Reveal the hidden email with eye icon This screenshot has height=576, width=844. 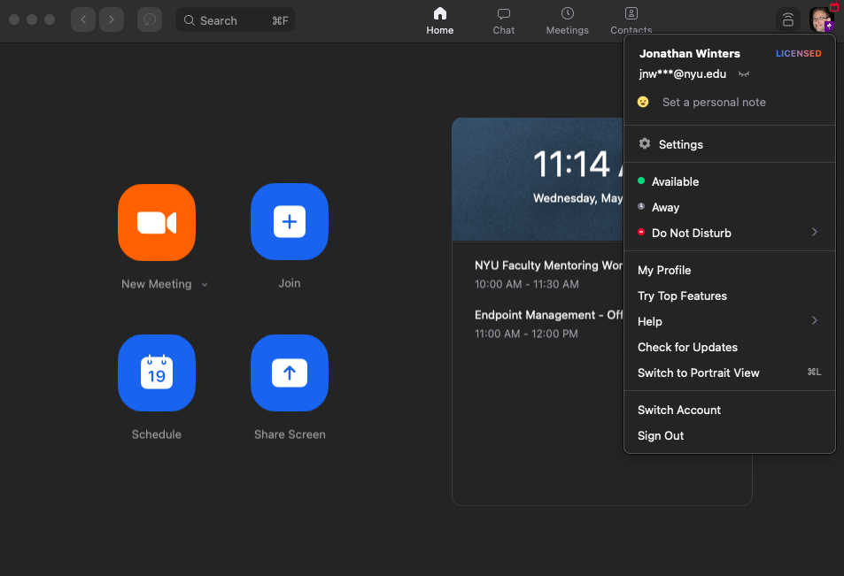click(744, 74)
